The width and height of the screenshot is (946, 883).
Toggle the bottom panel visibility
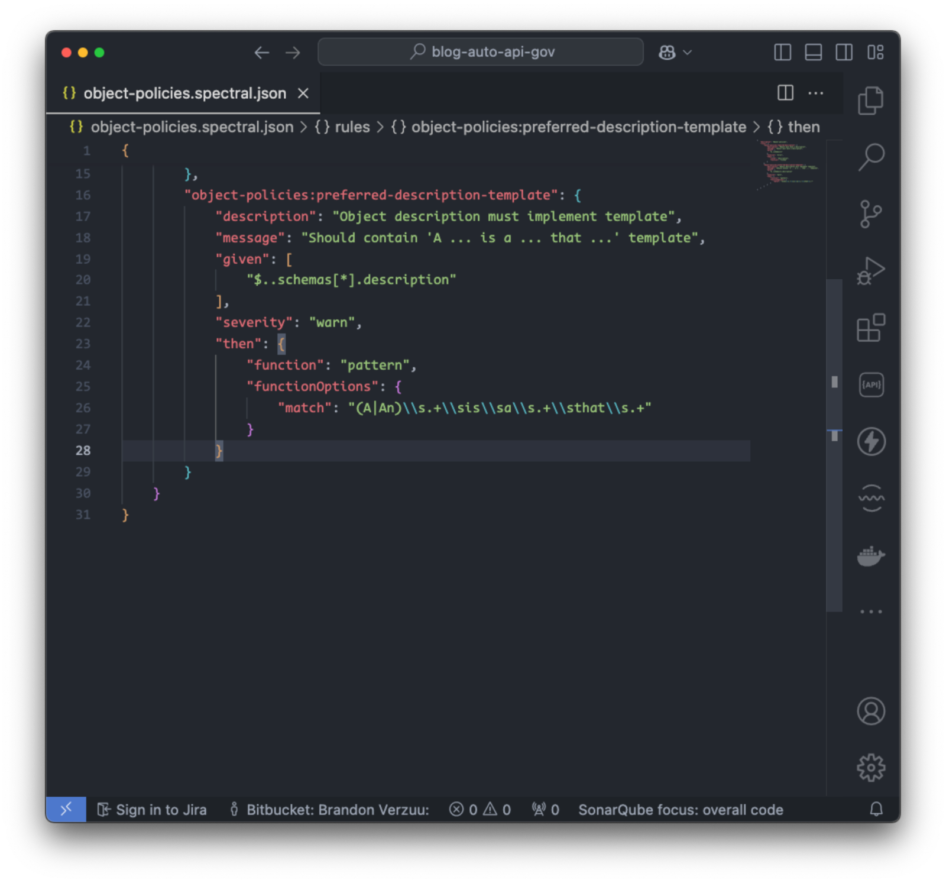(813, 52)
